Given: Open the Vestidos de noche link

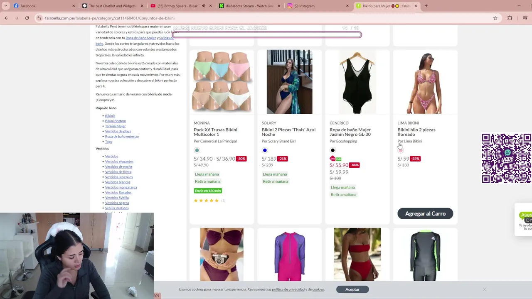Looking at the screenshot, I should 118,167.
